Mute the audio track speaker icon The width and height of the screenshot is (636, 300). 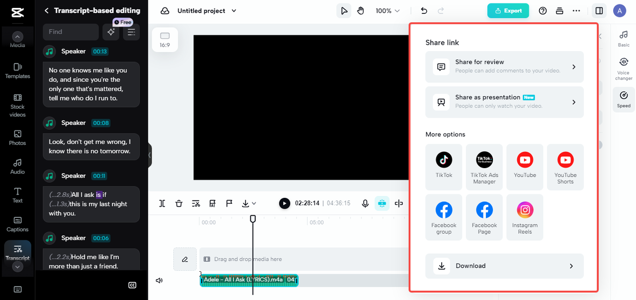159,280
